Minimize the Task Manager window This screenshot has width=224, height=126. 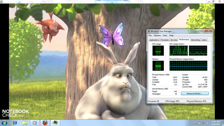tap(198, 31)
